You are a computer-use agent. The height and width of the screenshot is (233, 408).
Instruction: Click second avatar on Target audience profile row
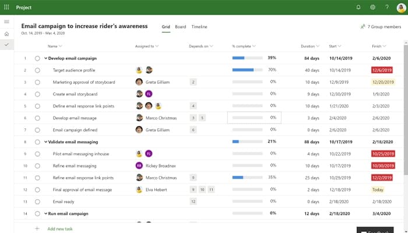[149, 70]
